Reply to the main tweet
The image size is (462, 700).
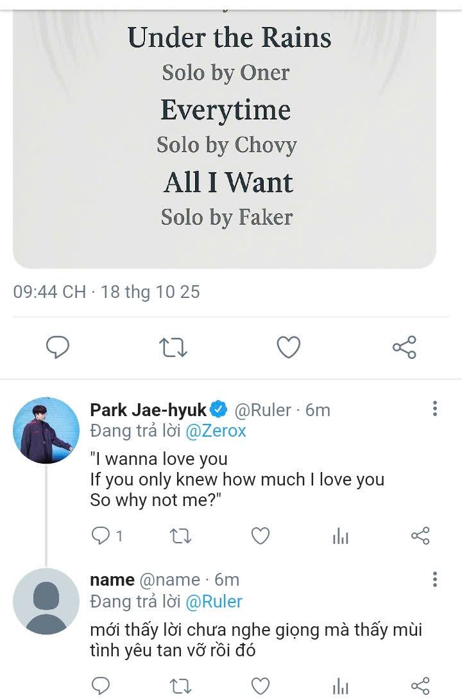pos(58,347)
